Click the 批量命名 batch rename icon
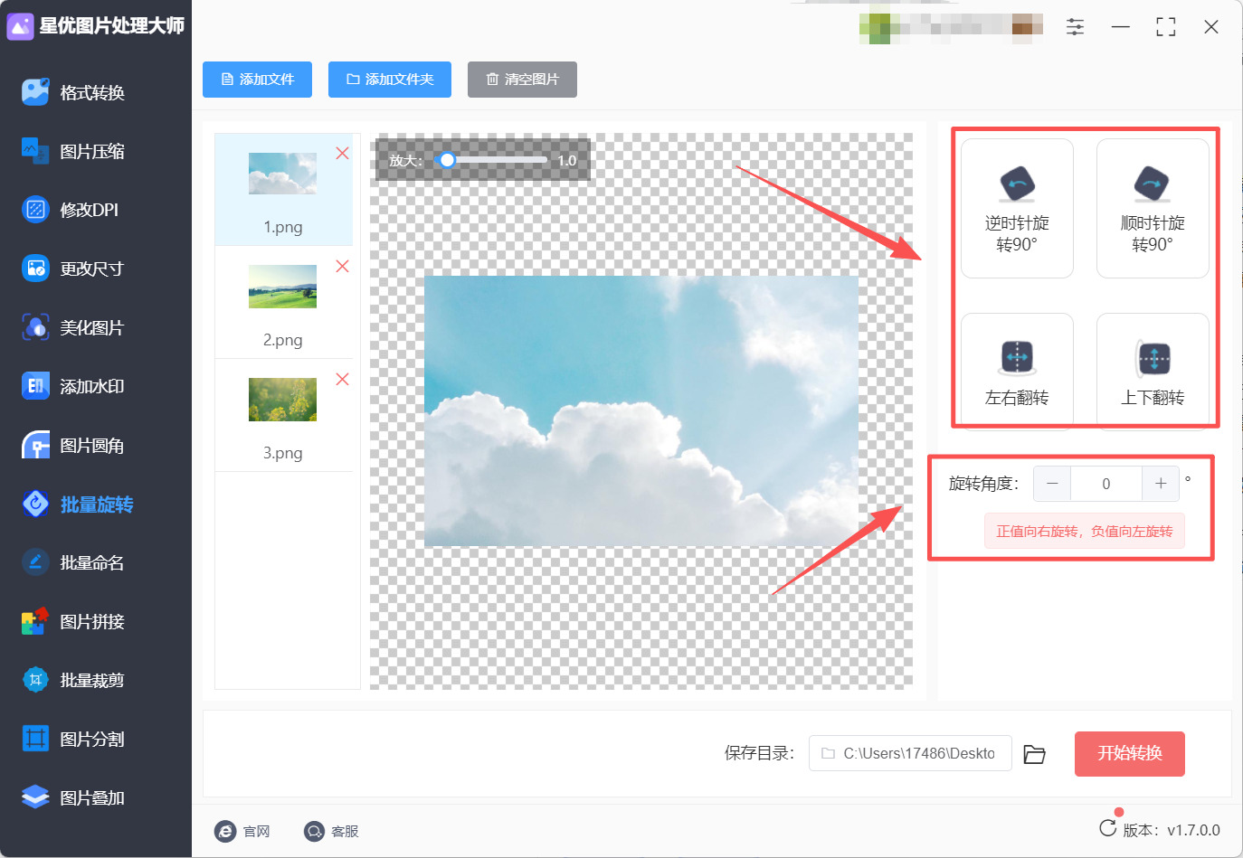Screen dimensions: 1243x858 pos(35,562)
